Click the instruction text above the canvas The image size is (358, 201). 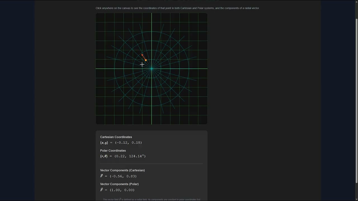pos(178,8)
